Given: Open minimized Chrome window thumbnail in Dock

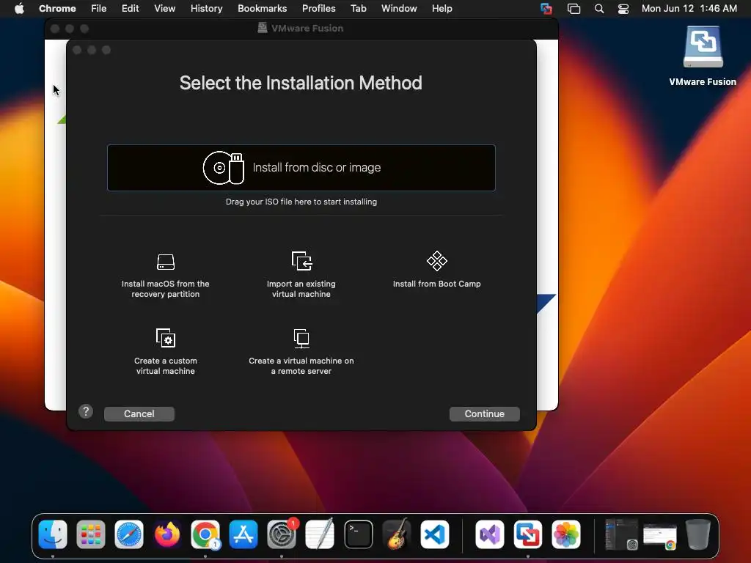Looking at the screenshot, I should 660,536.
